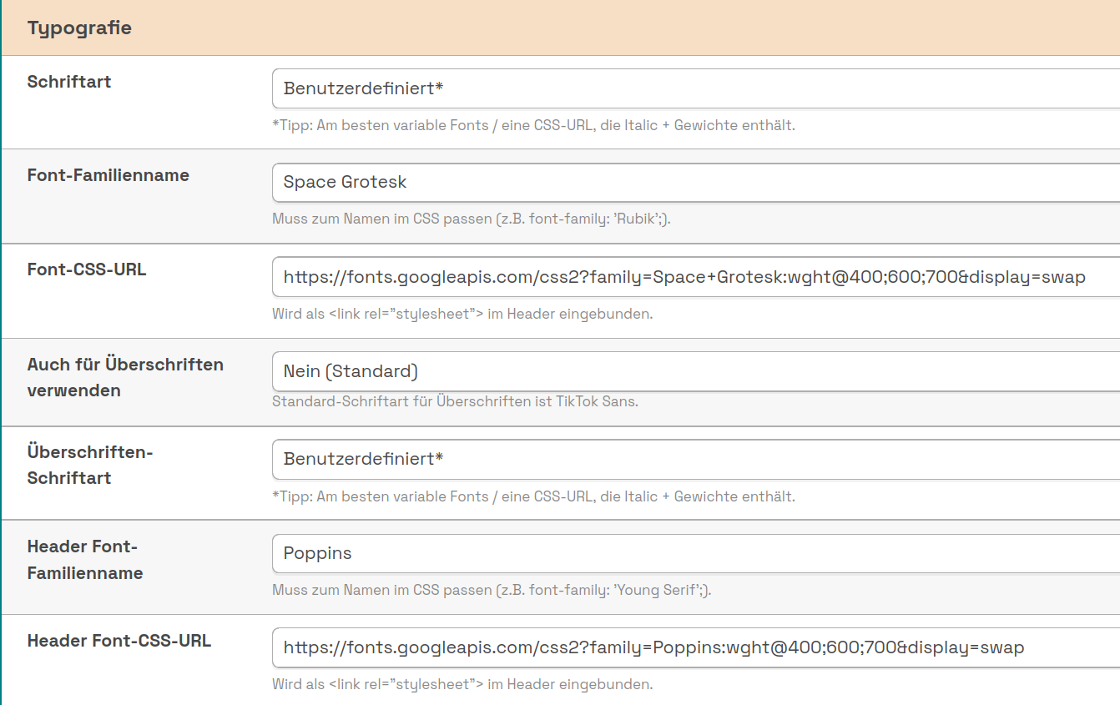Click the hint mentioning font-family 'Rubik'
1120x705 pixels.
tap(472, 219)
